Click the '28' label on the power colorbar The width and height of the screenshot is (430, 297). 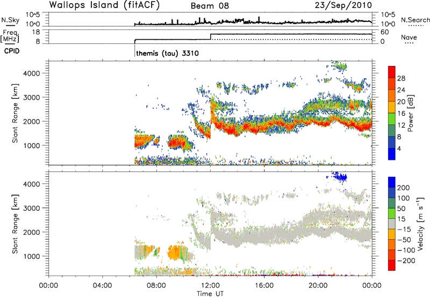pos(401,78)
